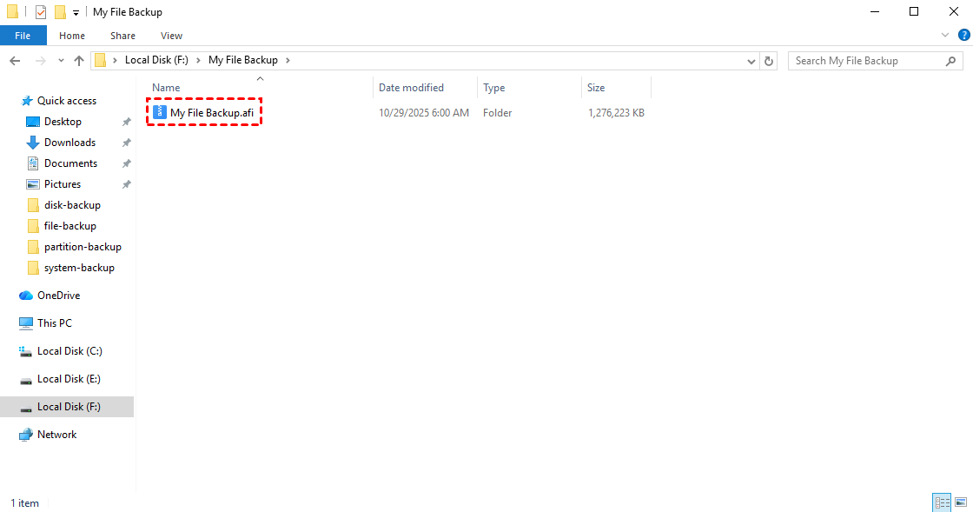The image size is (973, 512).
Task: Switch to large icons view
Action: (x=960, y=502)
